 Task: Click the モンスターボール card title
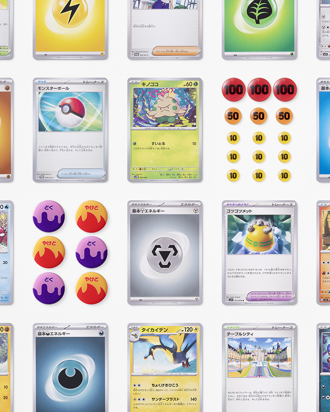coord(54,88)
